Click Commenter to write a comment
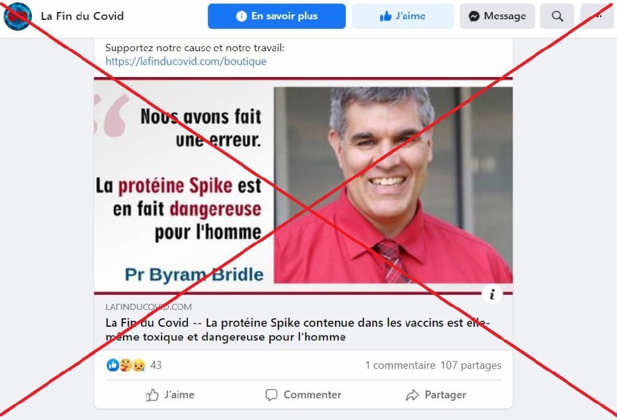 pyautogui.click(x=303, y=395)
